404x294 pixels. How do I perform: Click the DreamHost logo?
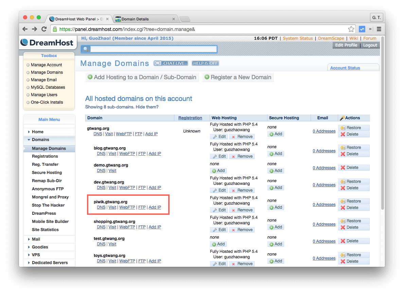pos(47,42)
